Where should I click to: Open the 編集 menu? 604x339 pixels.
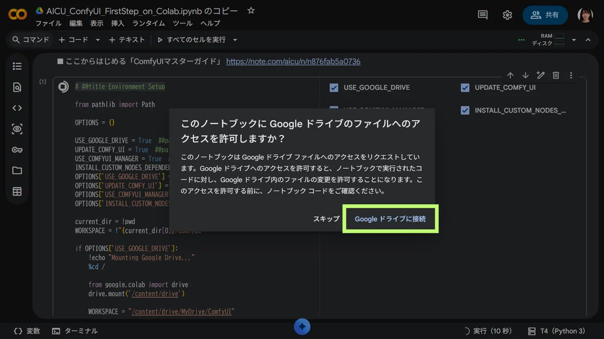(76, 23)
